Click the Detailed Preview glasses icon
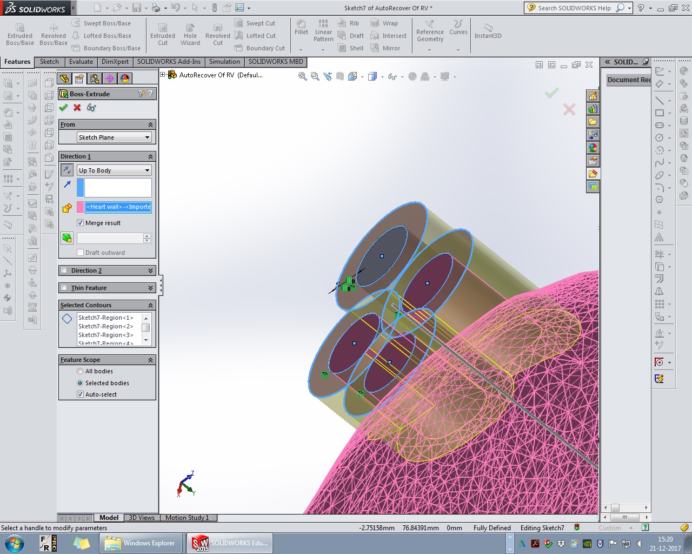The width and height of the screenshot is (692, 554). coord(91,108)
